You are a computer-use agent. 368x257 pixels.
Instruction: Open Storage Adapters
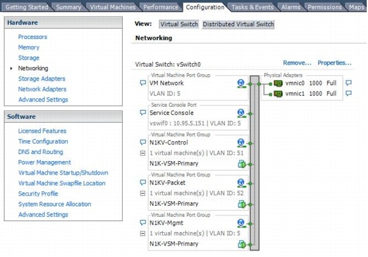pos(42,79)
